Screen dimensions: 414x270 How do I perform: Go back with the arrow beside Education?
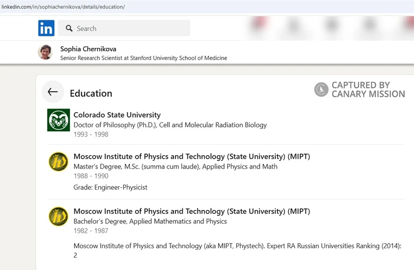tap(53, 92)
